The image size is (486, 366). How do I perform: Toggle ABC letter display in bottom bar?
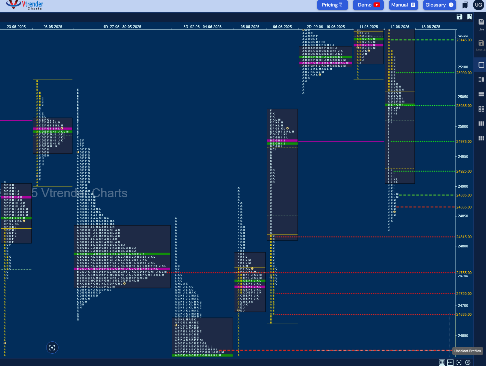pyautogui.click(x=450, y=363)
